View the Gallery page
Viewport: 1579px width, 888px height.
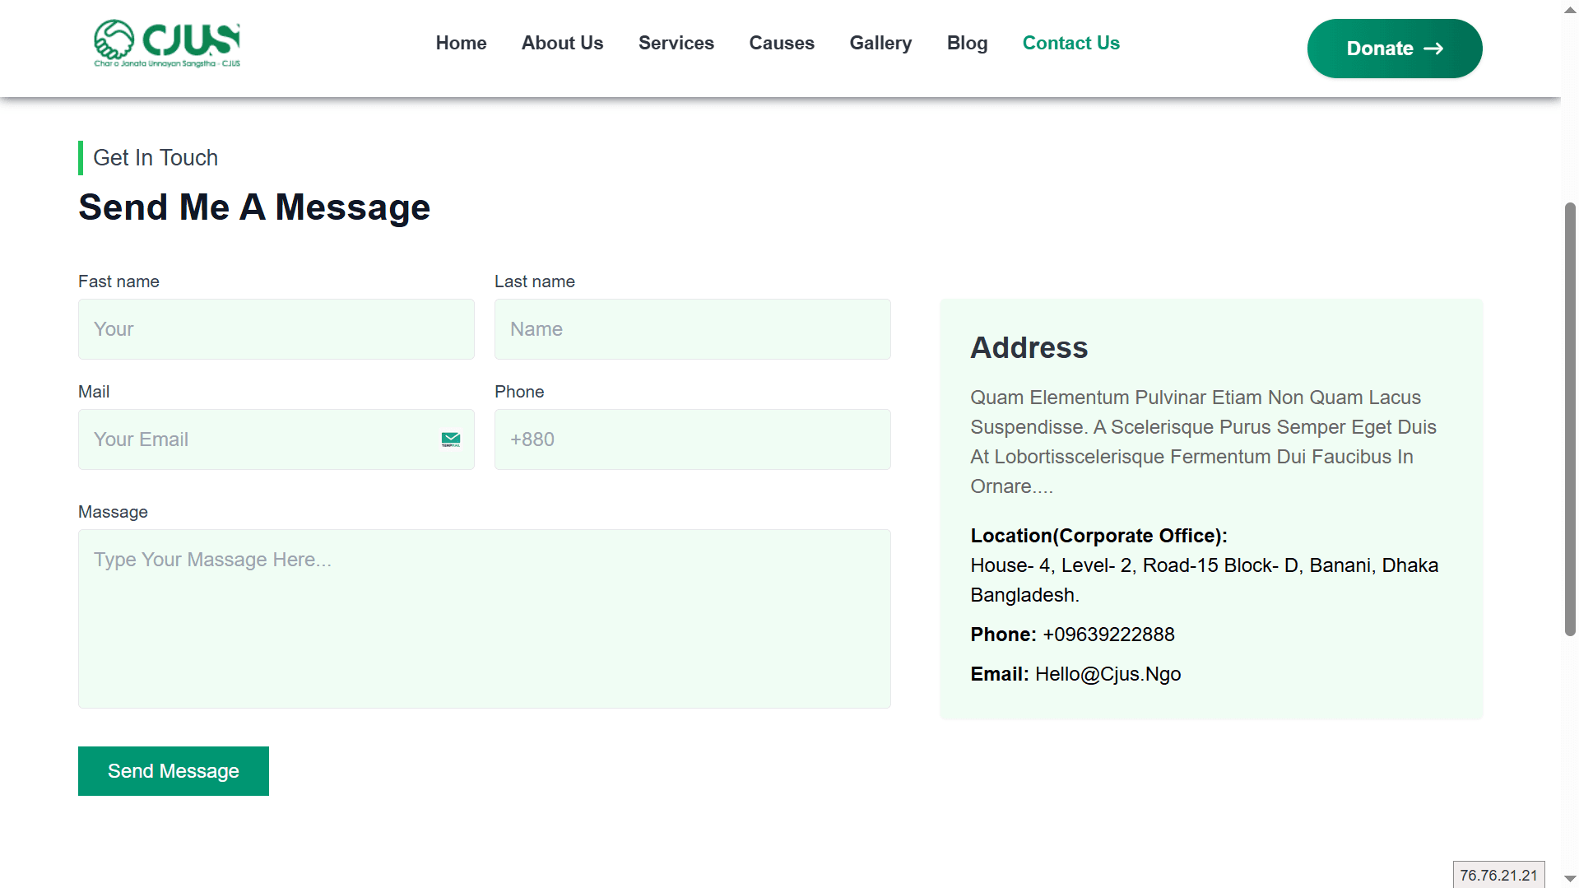tap(880, 43)
